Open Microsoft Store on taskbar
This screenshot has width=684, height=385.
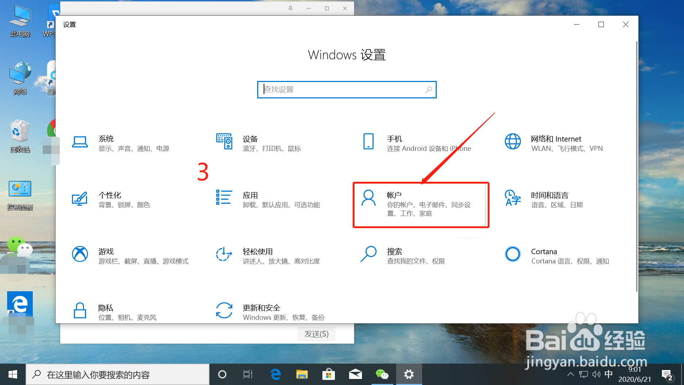tap(328, 374)
